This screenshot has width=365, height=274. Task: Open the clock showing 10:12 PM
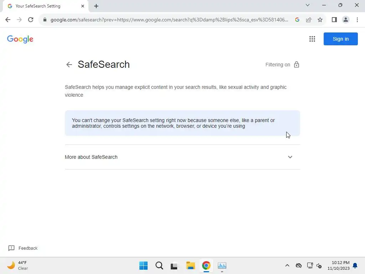[x=339, y=265]
